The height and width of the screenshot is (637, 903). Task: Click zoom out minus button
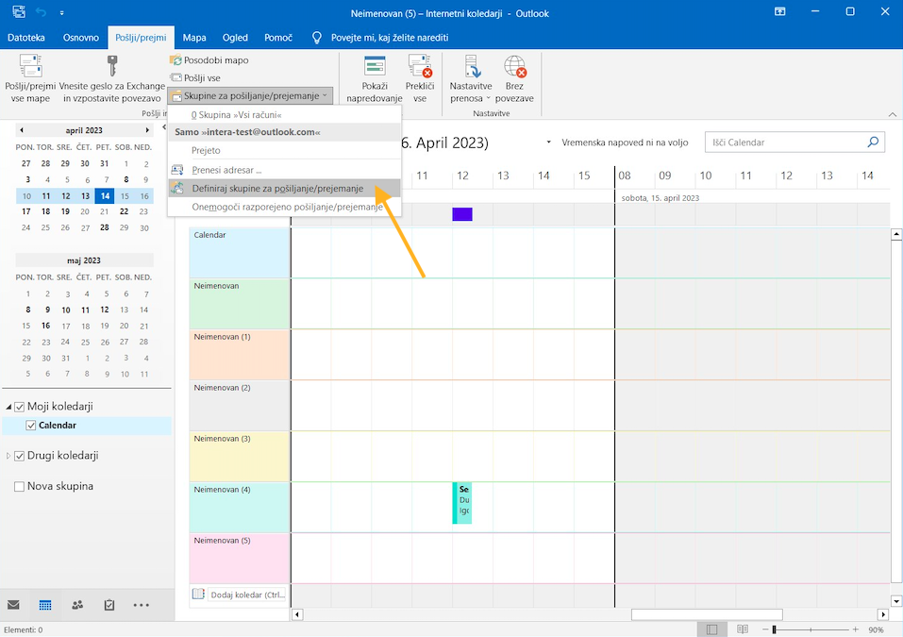click(764, 629)
